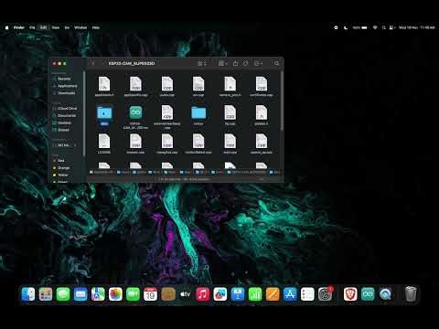Open the Arduino sketch .ino file
439x329 pixels.
click(135, 112)
